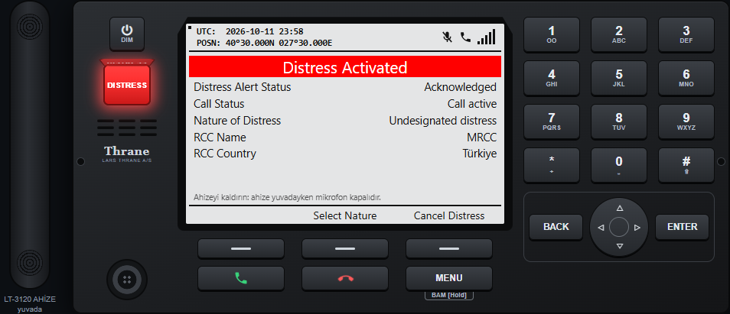
Task: Click keypad key 5 JKL
Action: pyautogui.click(x=619, y=78)
